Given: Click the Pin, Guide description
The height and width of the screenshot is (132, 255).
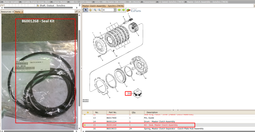Looking at the screenshot, I should pos(149,118).
